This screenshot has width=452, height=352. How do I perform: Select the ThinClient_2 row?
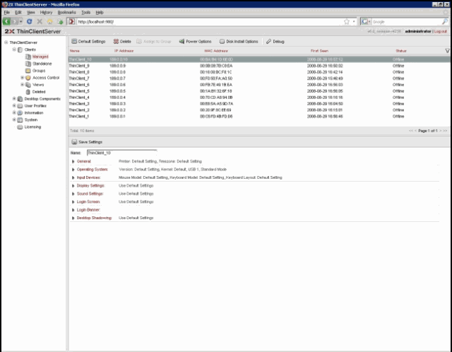click(x=259, y=110)
